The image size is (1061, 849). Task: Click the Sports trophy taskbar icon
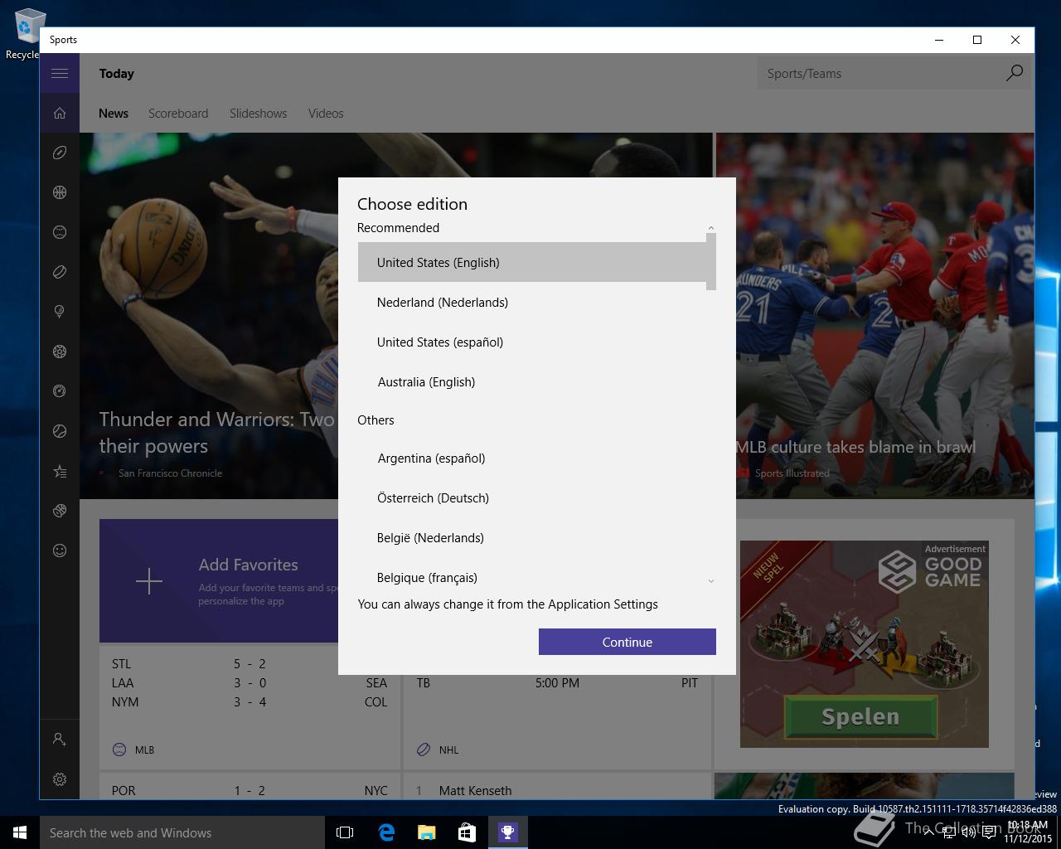(x=507, y=832)
